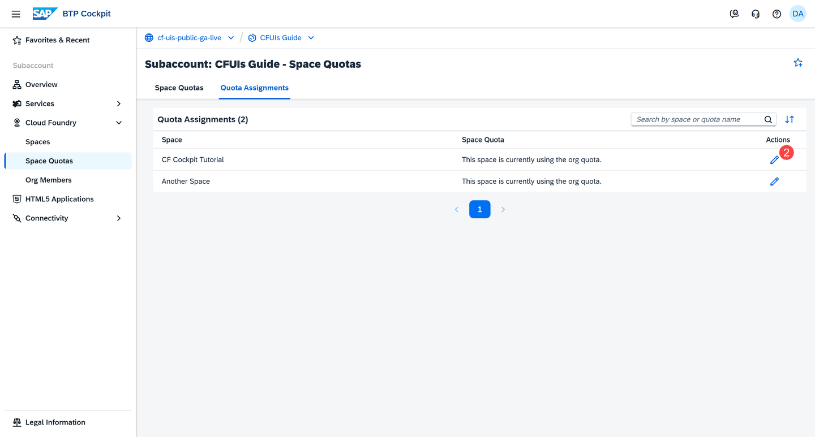Open the hamburger navigation menu
The height and width of the screenshot is (437, 815).
(16, 14)
